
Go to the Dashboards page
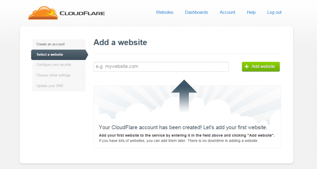197,12
